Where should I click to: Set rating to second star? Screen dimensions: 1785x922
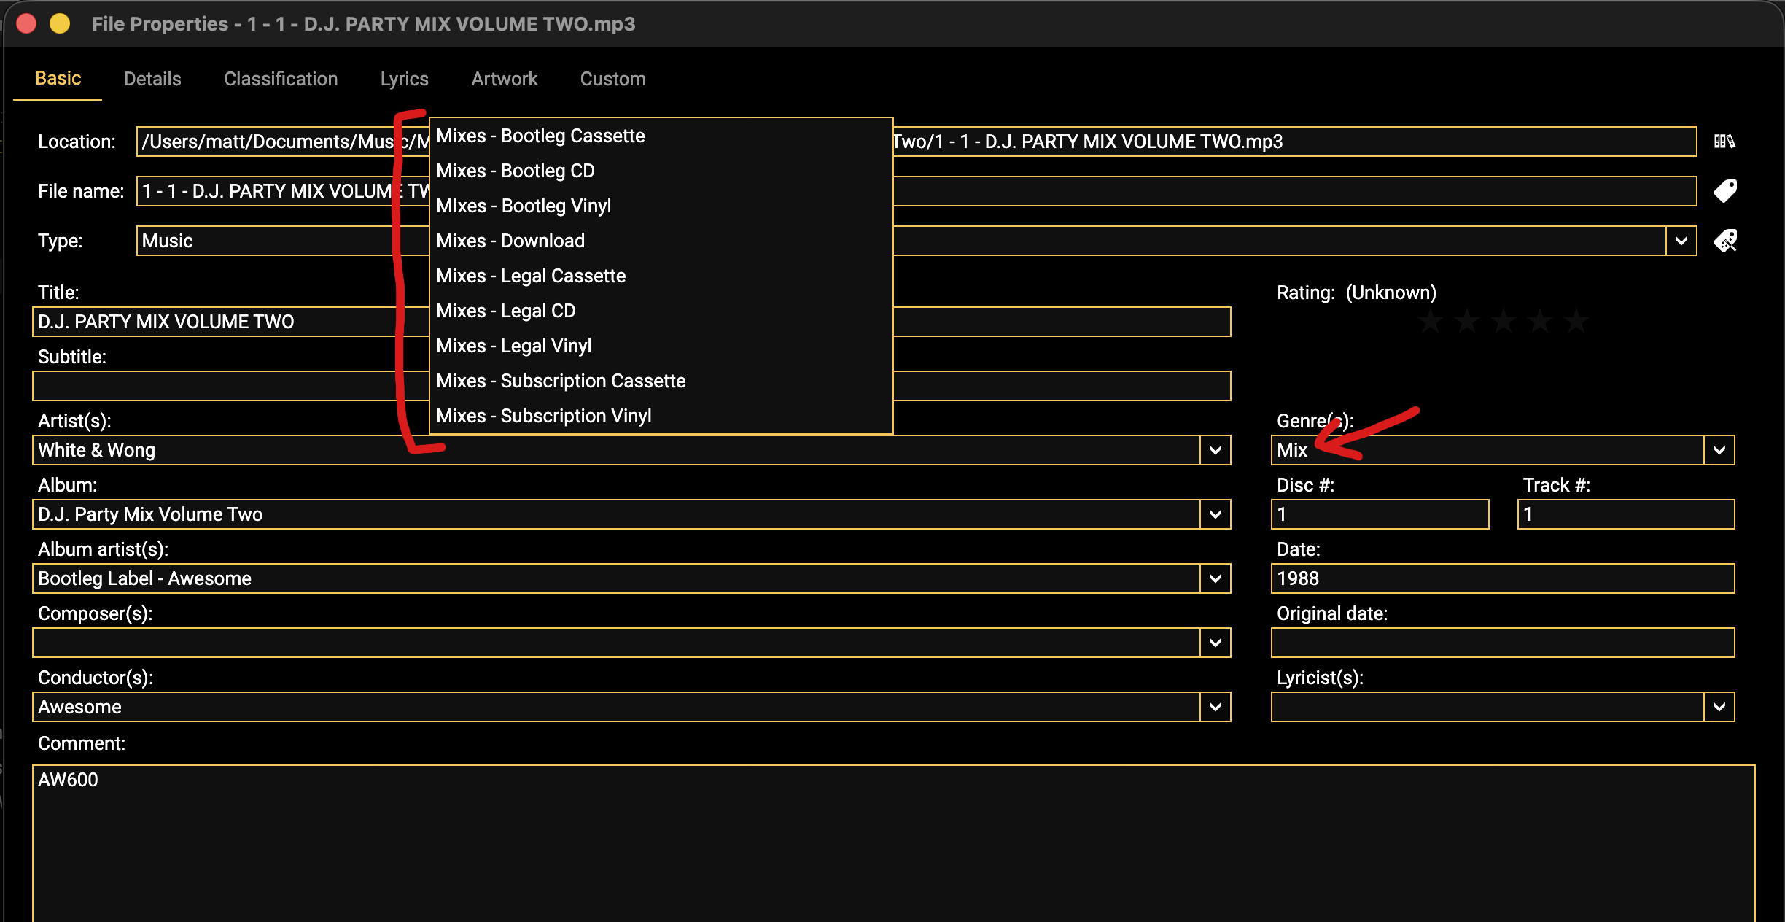tap(1467, 321)
